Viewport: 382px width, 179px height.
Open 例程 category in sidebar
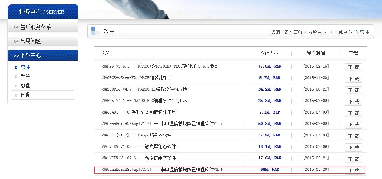(x=25, y=95)
